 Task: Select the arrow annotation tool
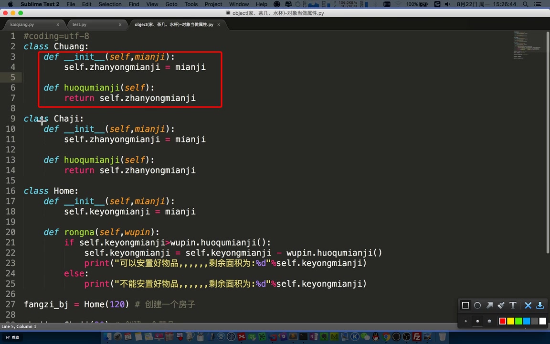(489, 305)
